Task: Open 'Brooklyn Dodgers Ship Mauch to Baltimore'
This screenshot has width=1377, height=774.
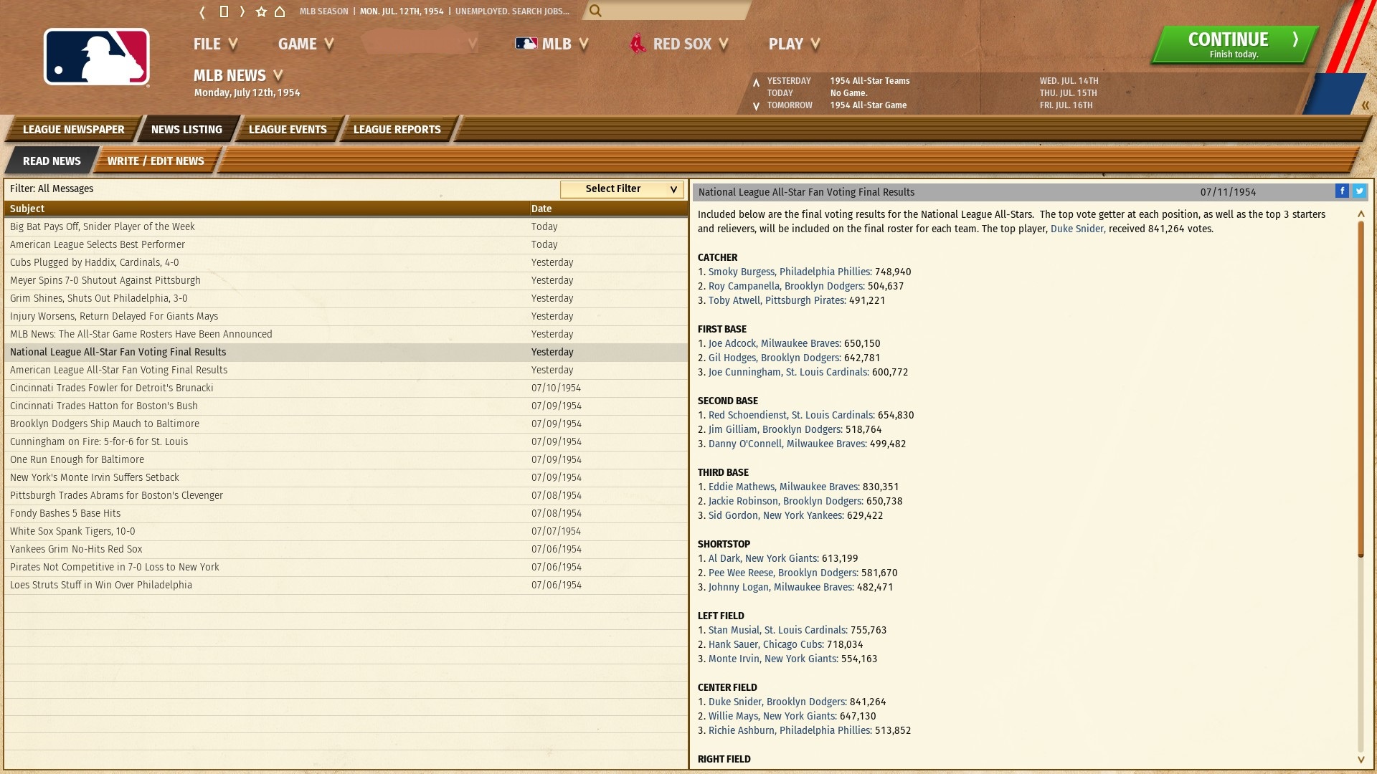Action: [346, 424]
